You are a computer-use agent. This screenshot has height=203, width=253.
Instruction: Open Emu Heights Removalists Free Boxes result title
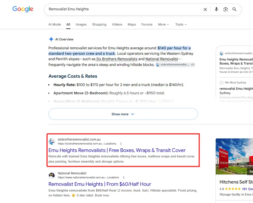tap(117, 150)
